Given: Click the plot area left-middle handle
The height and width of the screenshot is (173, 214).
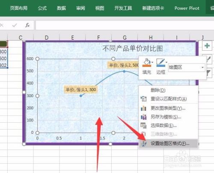Looking at the screenshot, I should [37, 96].
